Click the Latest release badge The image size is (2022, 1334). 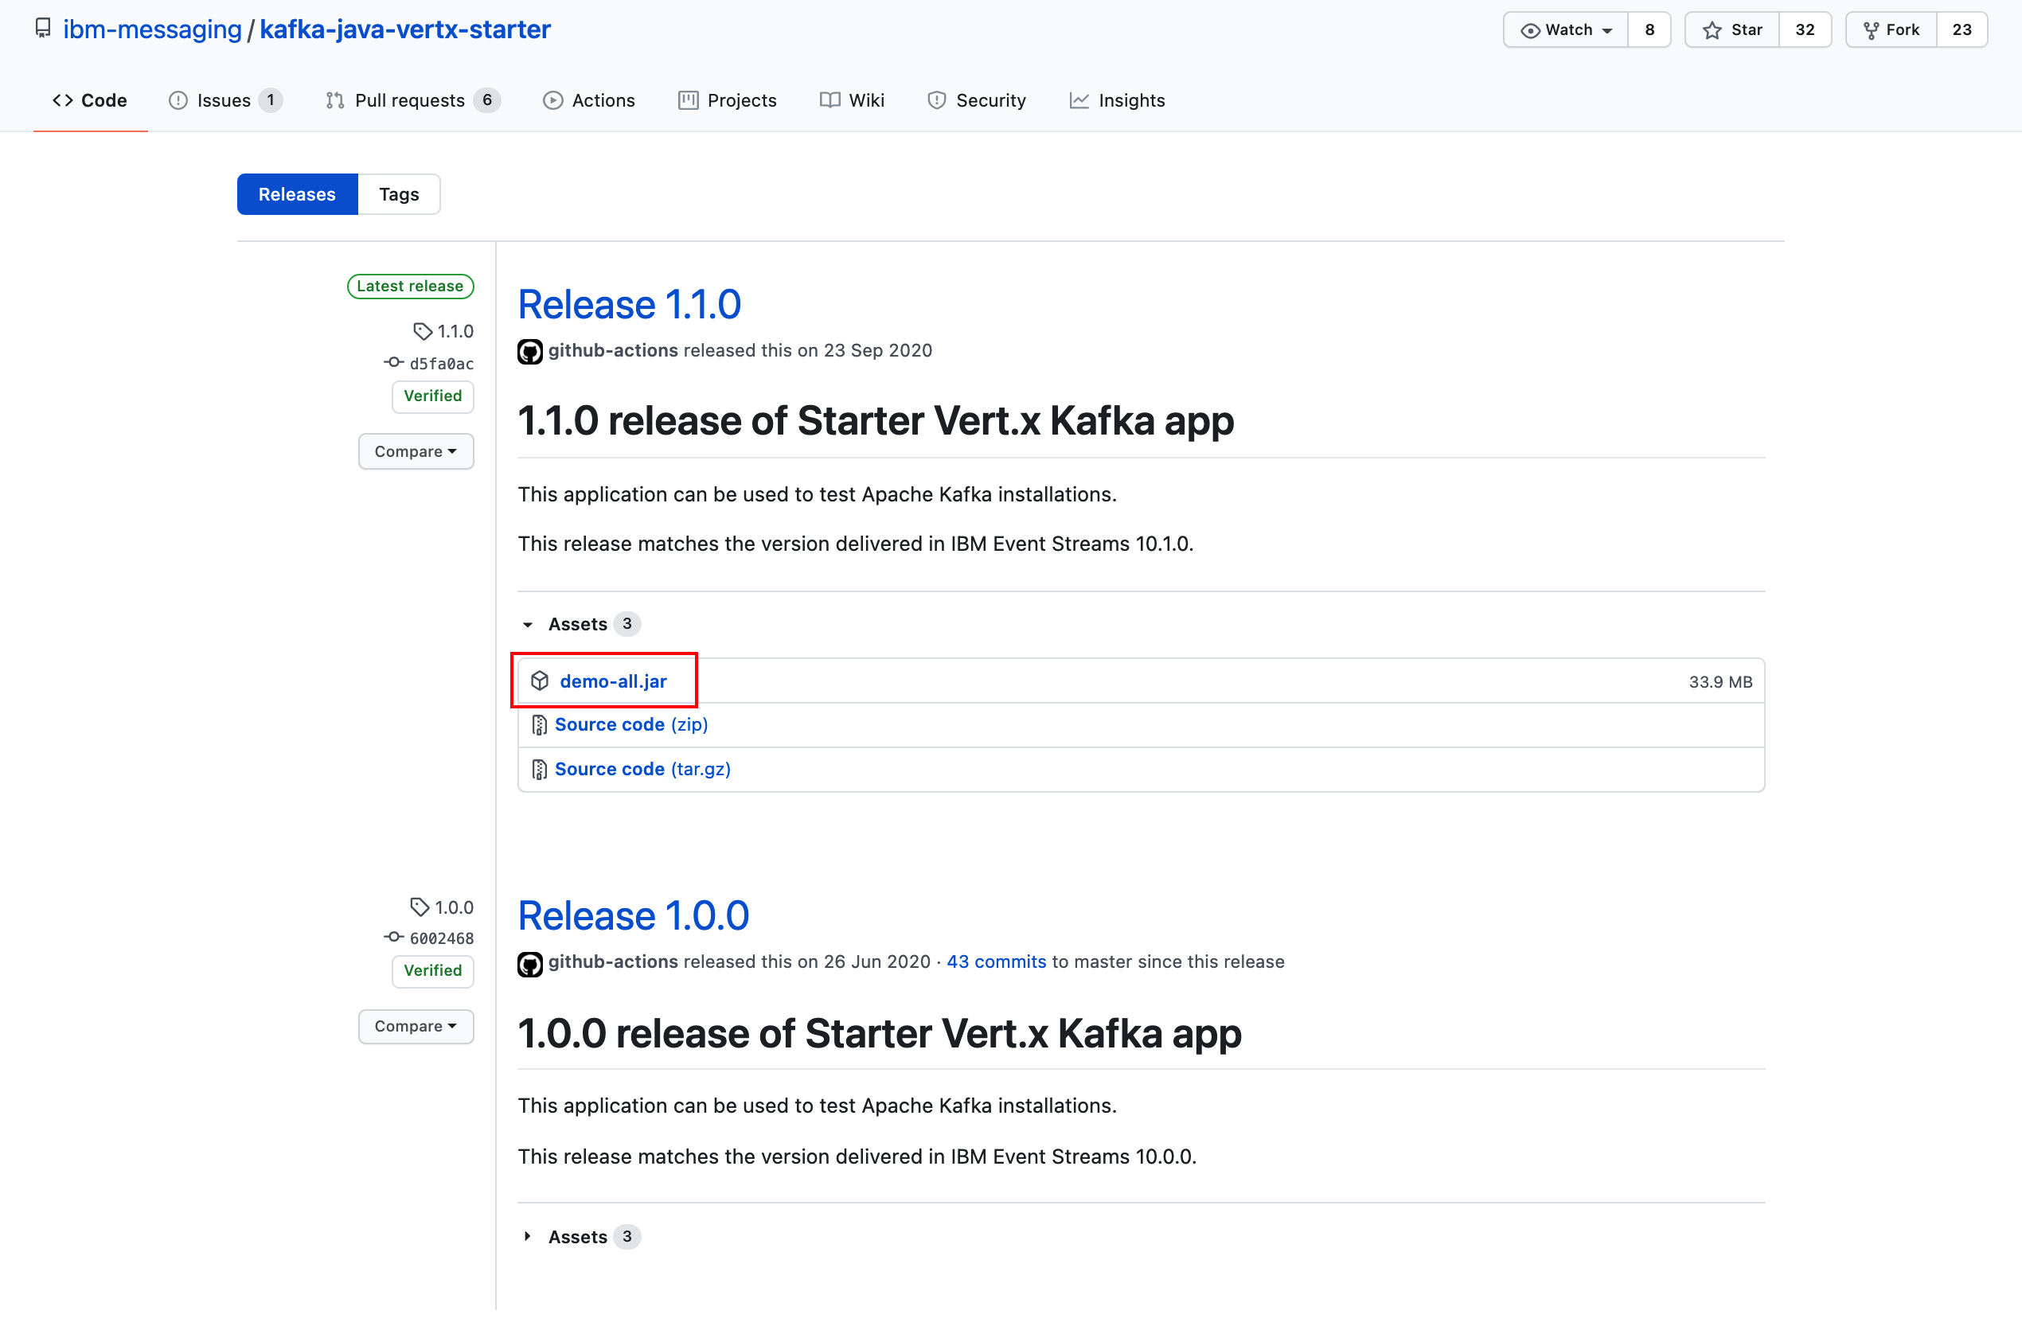(x=410, y=286)
